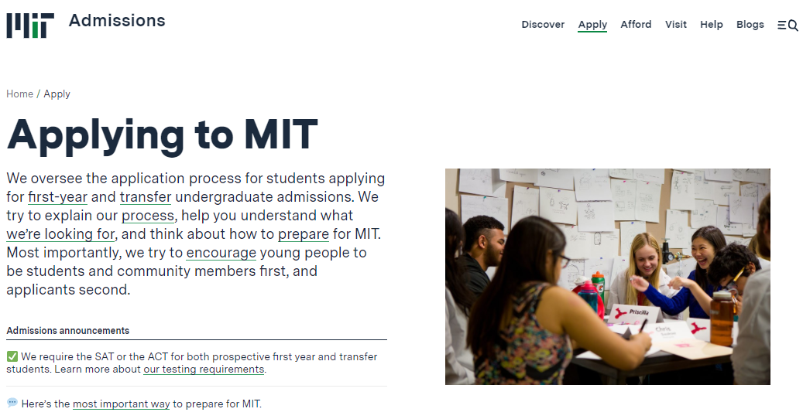Screen dimensions: 803x419
Task: Open the transfer admissions link
Action: [x=146, y=197]
